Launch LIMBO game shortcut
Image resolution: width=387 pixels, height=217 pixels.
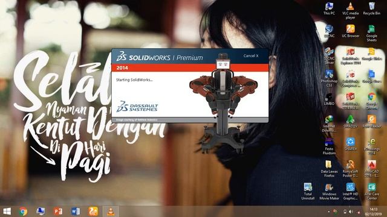point(329,99)
